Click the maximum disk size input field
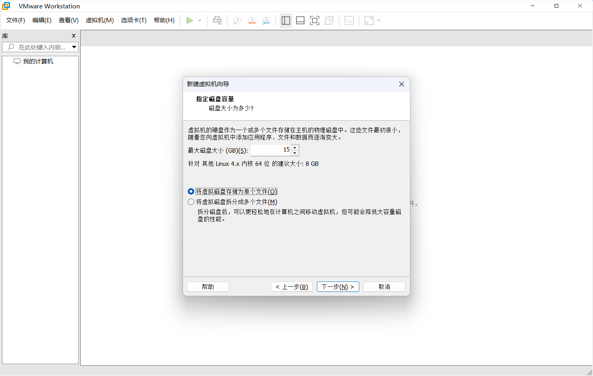The image size is (593, 376). tap(271, 150)
